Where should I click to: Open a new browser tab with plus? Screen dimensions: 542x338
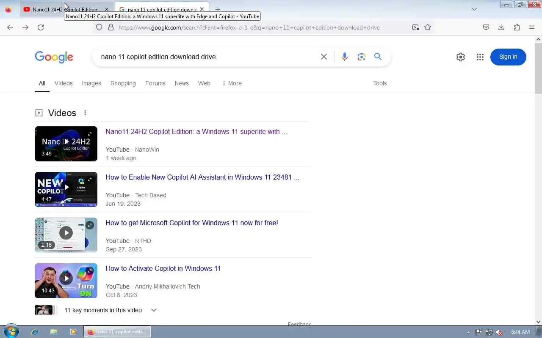(x=218, y=9)
